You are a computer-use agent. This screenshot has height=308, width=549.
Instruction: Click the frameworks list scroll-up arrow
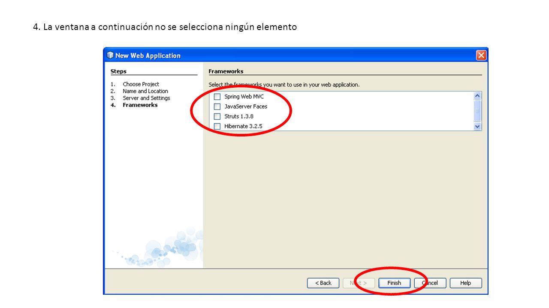coord(477,96)
